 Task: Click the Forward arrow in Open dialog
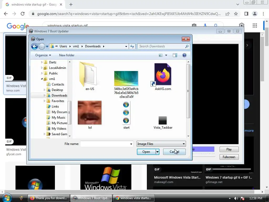42,46
